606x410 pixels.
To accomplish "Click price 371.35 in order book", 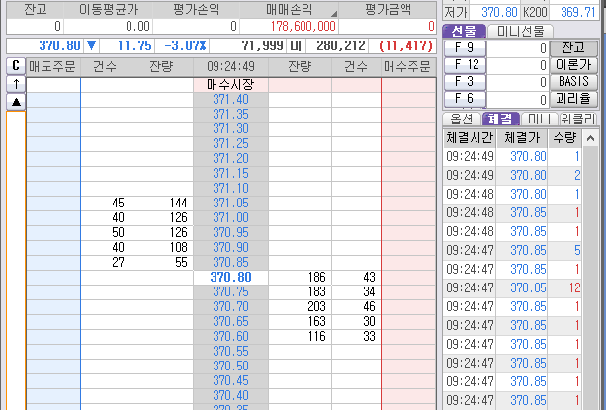I will tap(230, 115).
